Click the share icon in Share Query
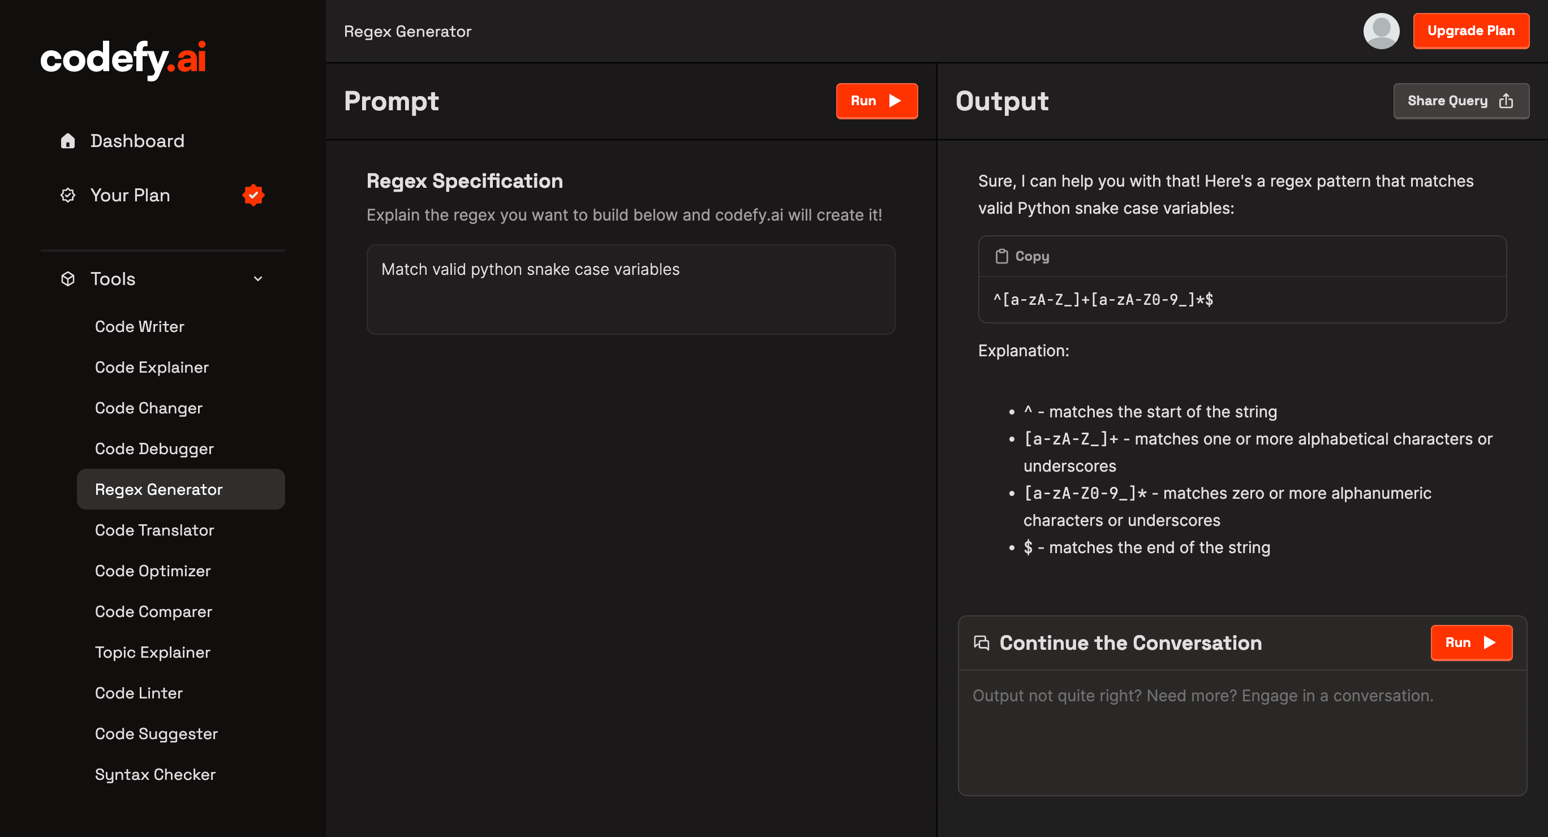 1506,101
